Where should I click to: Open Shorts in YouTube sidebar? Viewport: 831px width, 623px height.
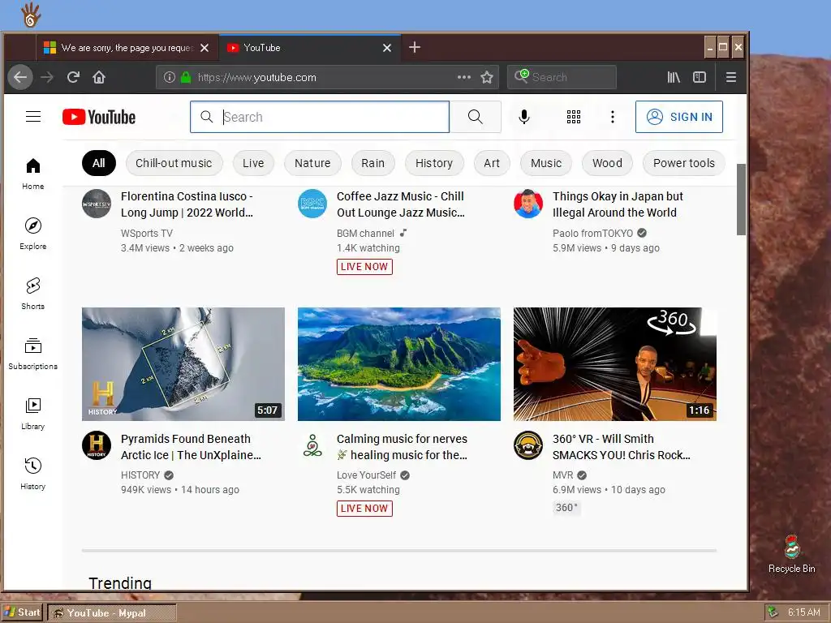click(x=32, y=294)
